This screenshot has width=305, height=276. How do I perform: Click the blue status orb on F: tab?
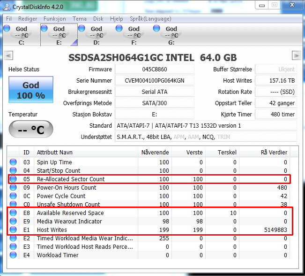[x=119, y=28]
